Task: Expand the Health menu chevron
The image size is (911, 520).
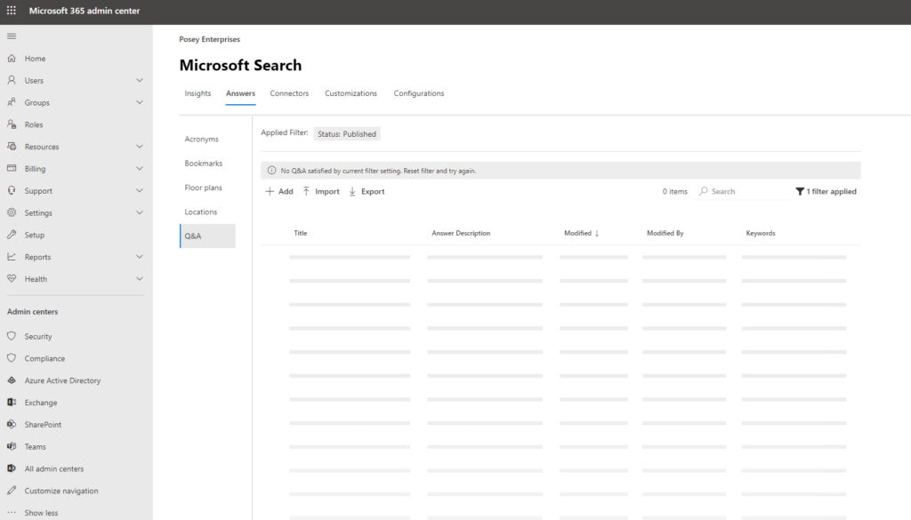Action: coord(140,278)
